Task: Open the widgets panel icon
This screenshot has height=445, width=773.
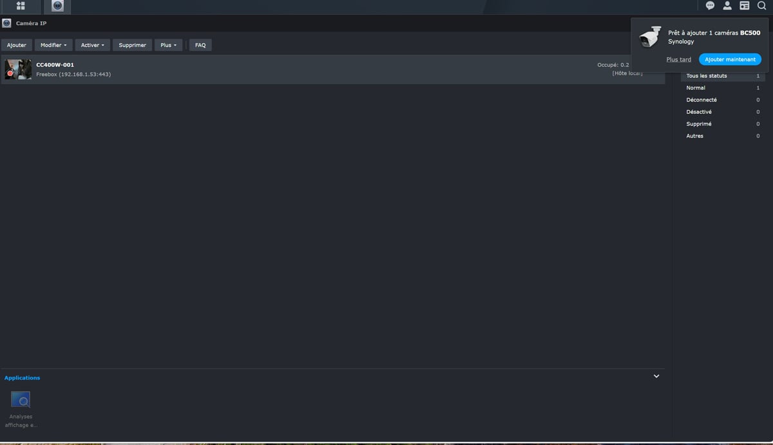Action: [x=744, y=6]
